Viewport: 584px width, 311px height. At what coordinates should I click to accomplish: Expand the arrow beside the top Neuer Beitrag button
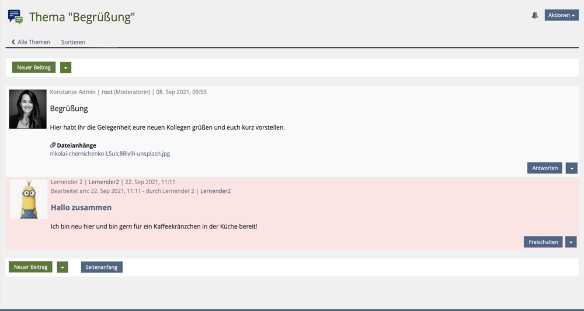click(65, 68)
